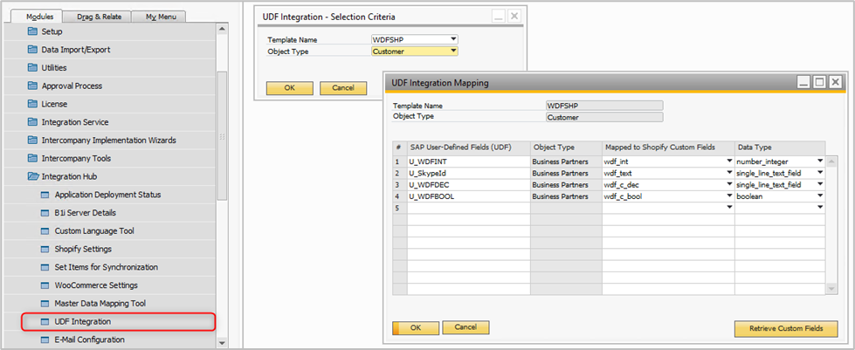
Task: Open the Approval Process folder icon
Action: pyautogui.click(x=33, y=86)
